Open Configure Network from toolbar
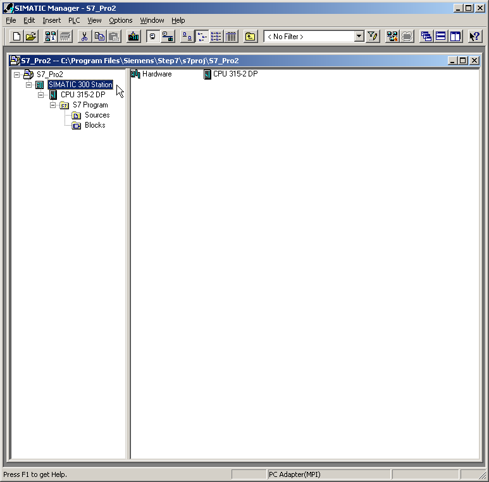489x482 pixels. [392, 37]
